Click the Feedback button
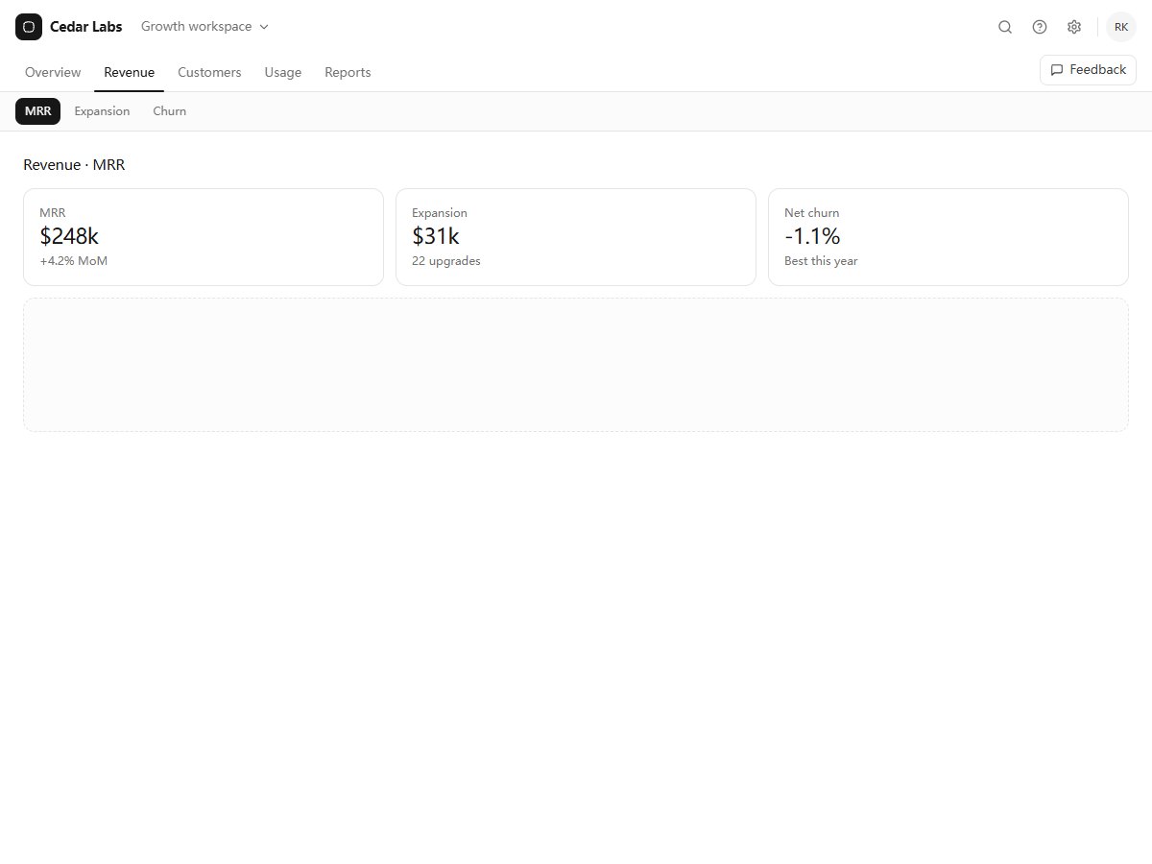 pyautogui.click(x=1088, y=70)
